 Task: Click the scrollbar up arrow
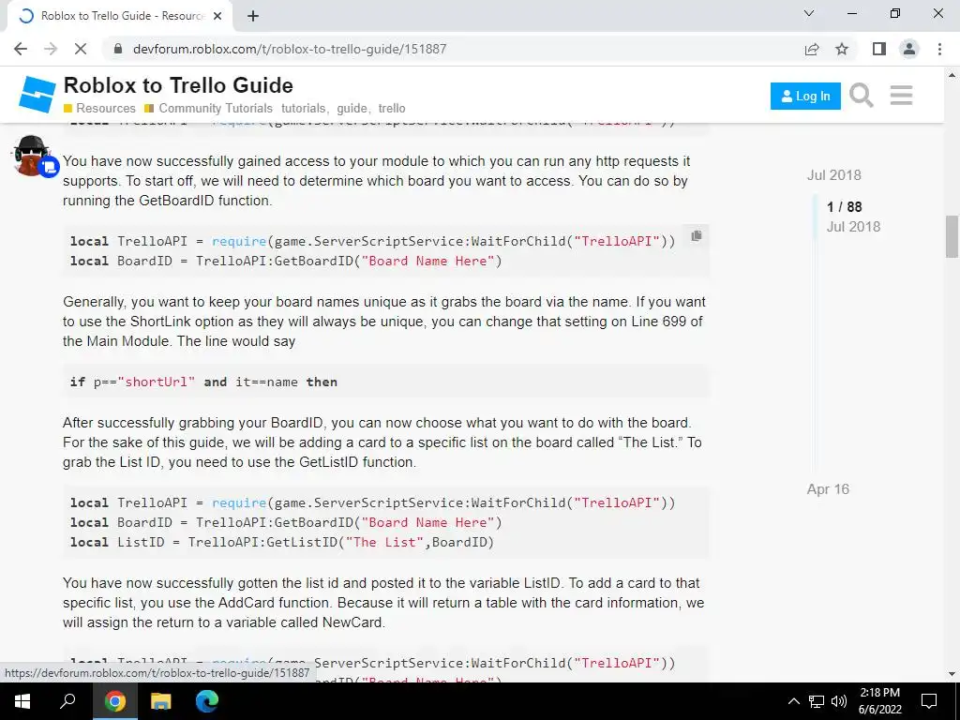click(x=952, y=75)
